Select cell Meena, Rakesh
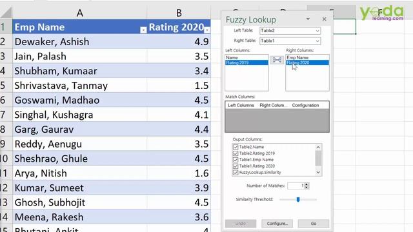 pyautogui.click(x=79, y=217)
